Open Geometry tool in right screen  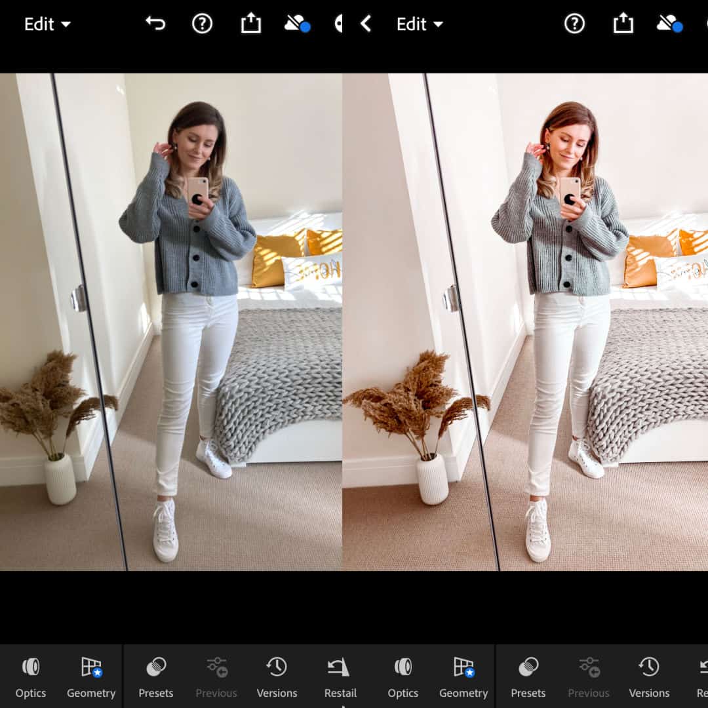463,677
